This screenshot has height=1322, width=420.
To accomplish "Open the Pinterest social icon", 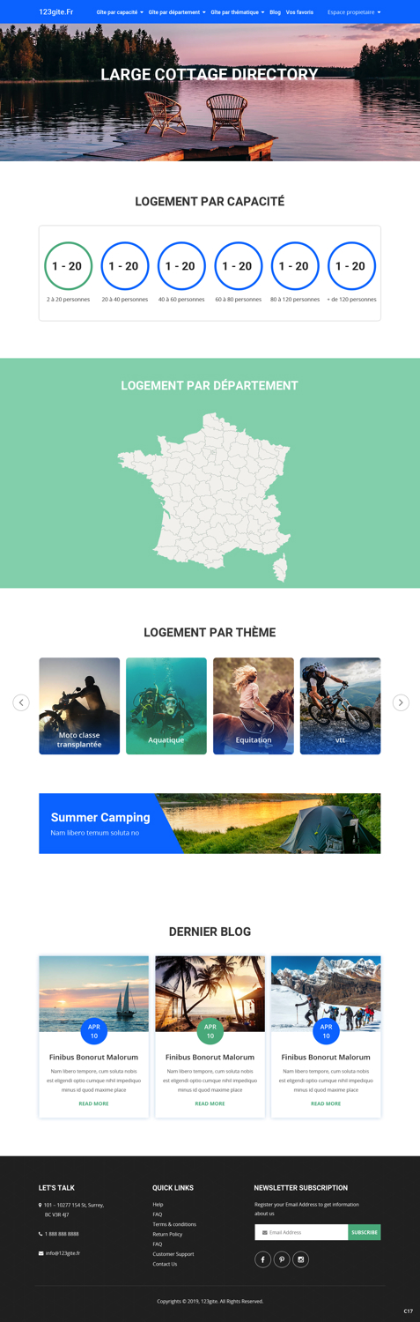I will point(282,1259).
